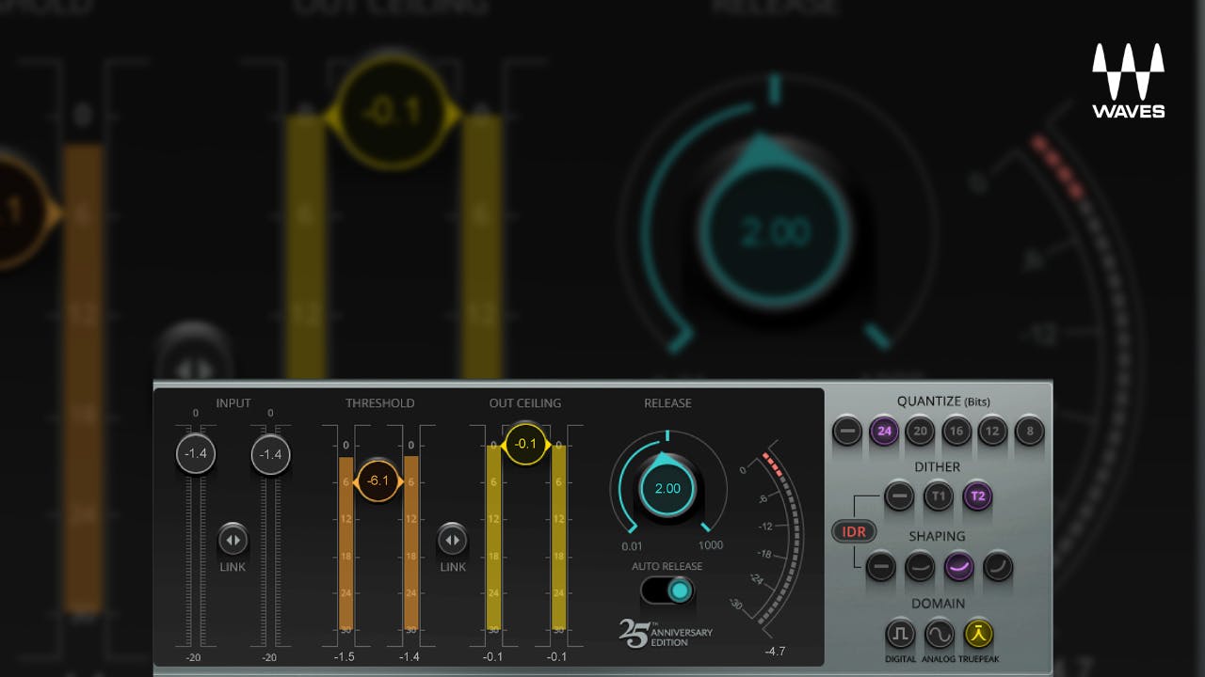Set Domain to Truepeak yellow icon
Viewport: 1205px width, 677px height.
(x=978, y=635)
